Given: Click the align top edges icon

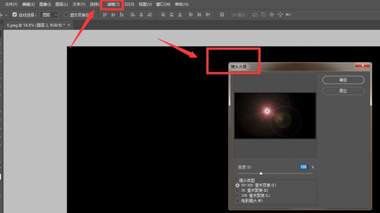Looking at the screenshot, I should pyautogui.click(x=104, y=15).
